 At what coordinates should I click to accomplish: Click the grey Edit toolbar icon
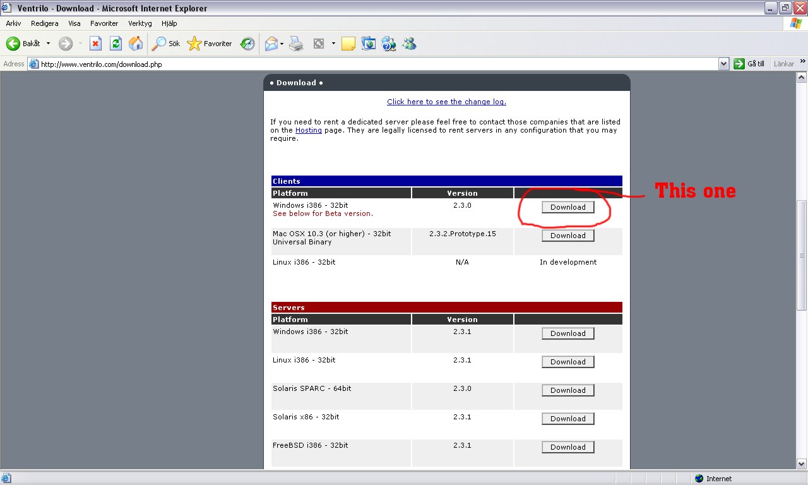pos(319,44)
